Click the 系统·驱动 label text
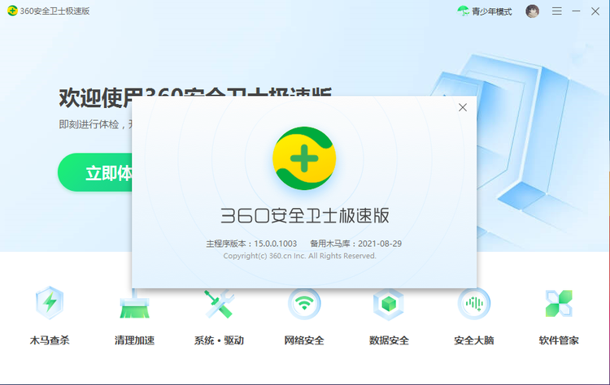This screenshot has height=385, width=610. (x=219, y=340)
